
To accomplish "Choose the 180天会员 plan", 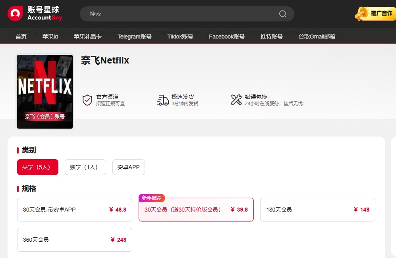I will [x=317, y=210].
